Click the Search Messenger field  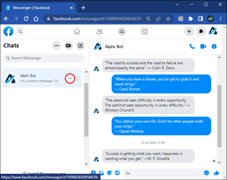coord(44,58)
